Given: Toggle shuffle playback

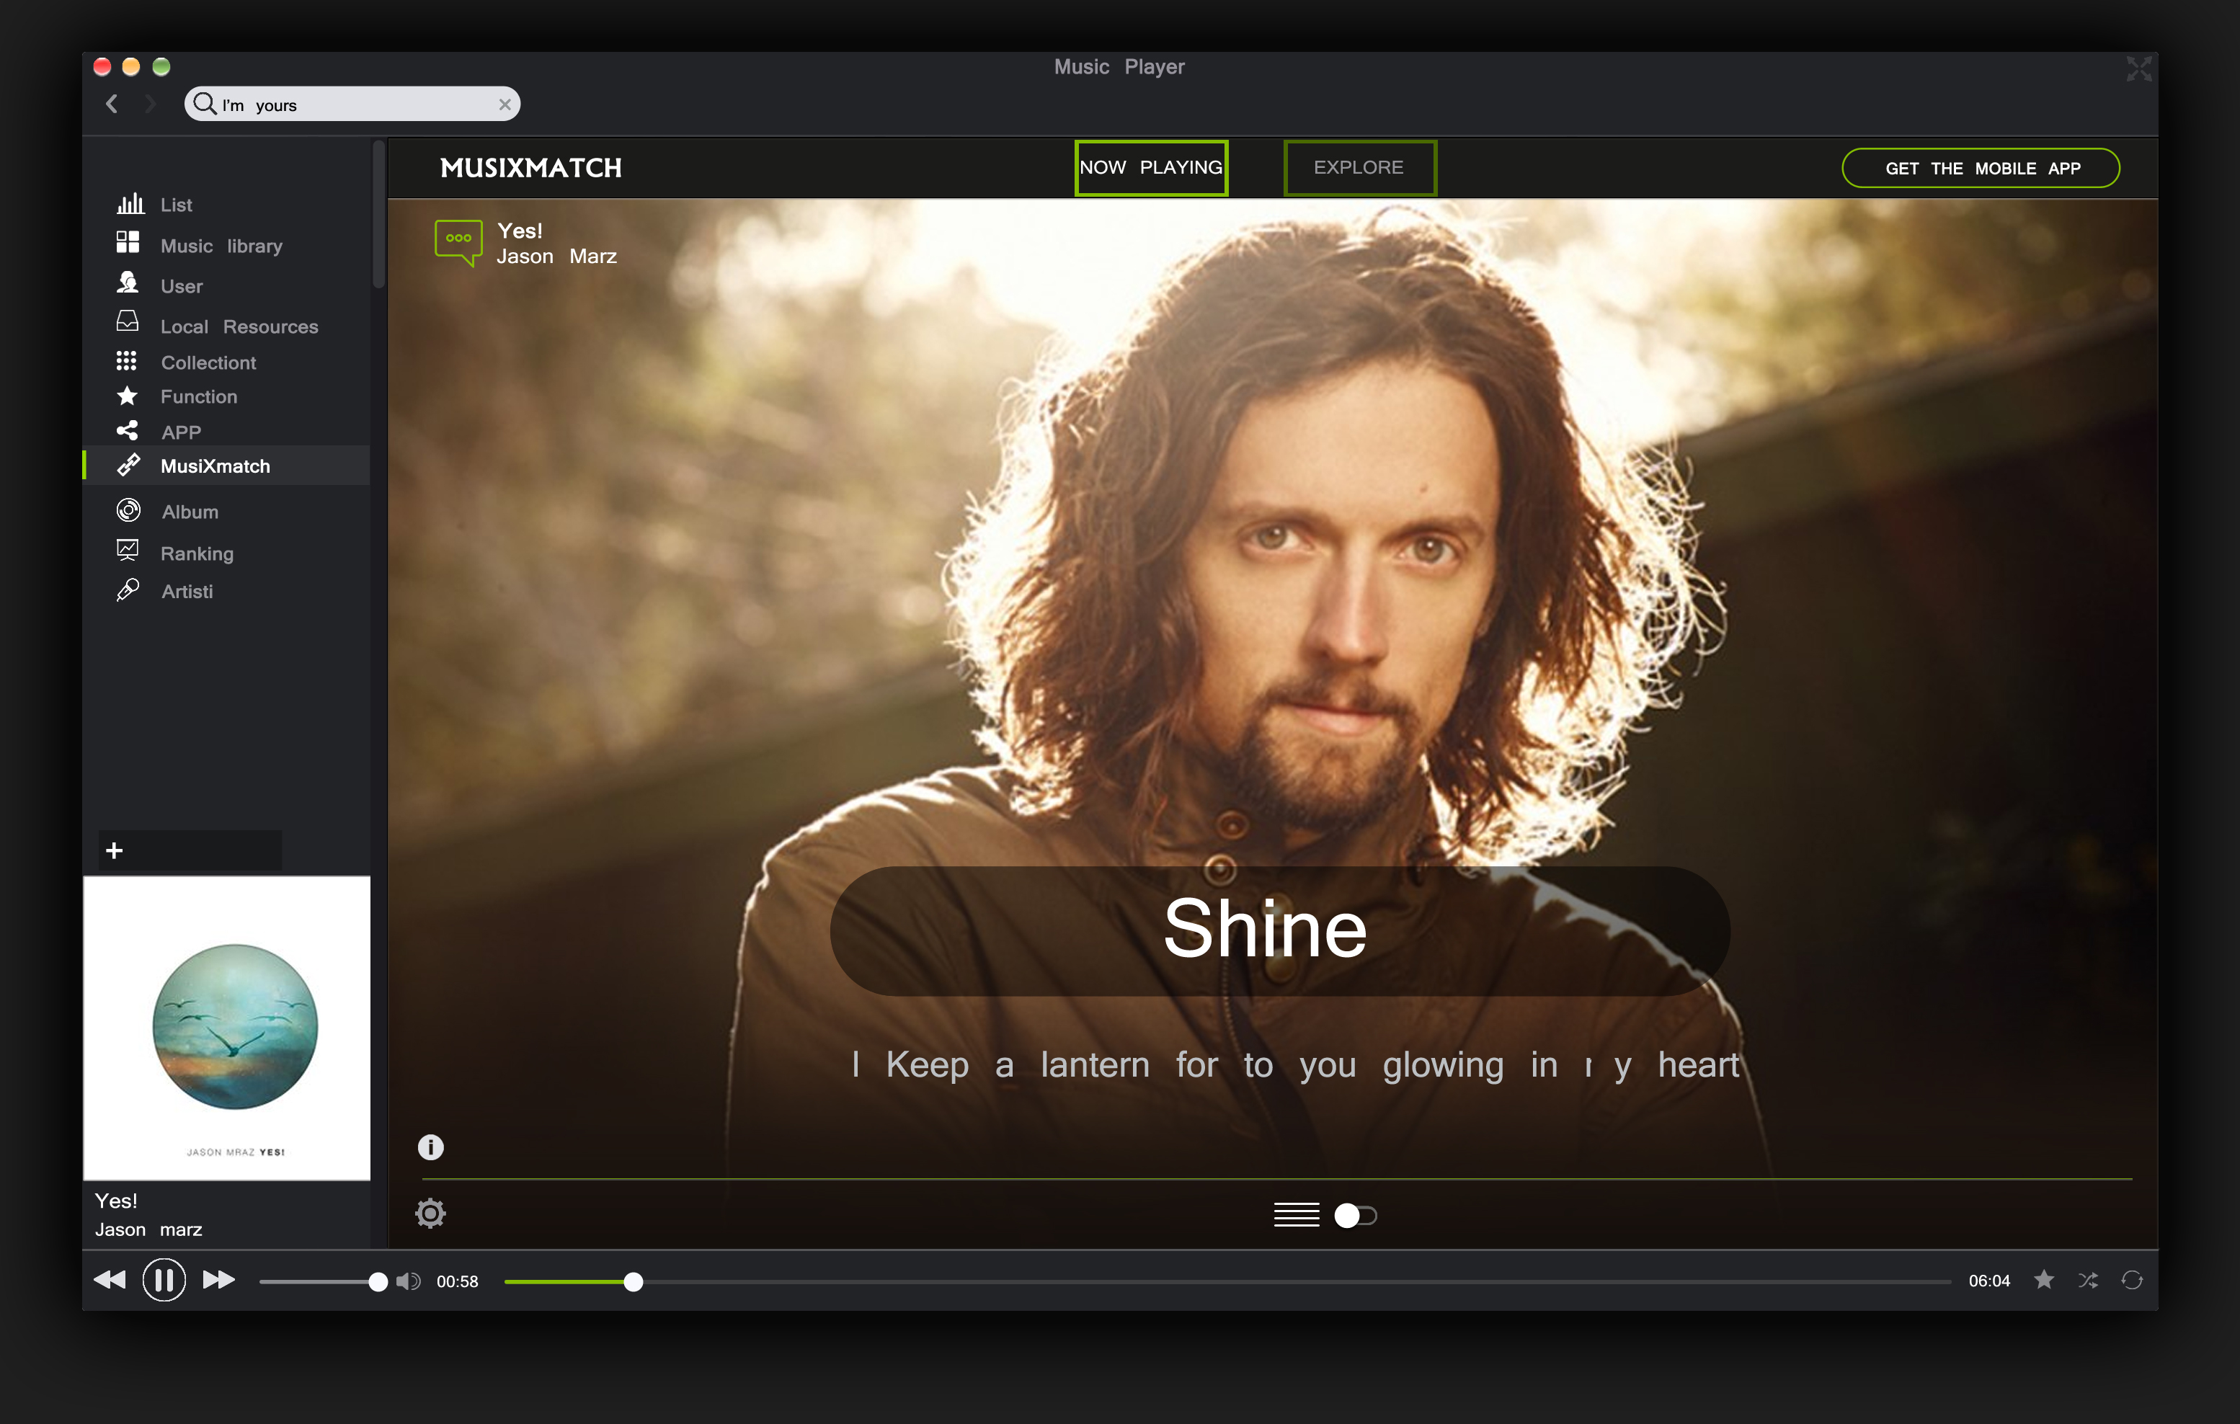Looking at the screenshot, I should pyautogui.click(x=2089, y=1281).
